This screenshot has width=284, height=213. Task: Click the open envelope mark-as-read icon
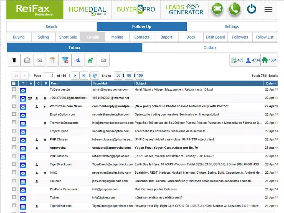pos(27,60)
